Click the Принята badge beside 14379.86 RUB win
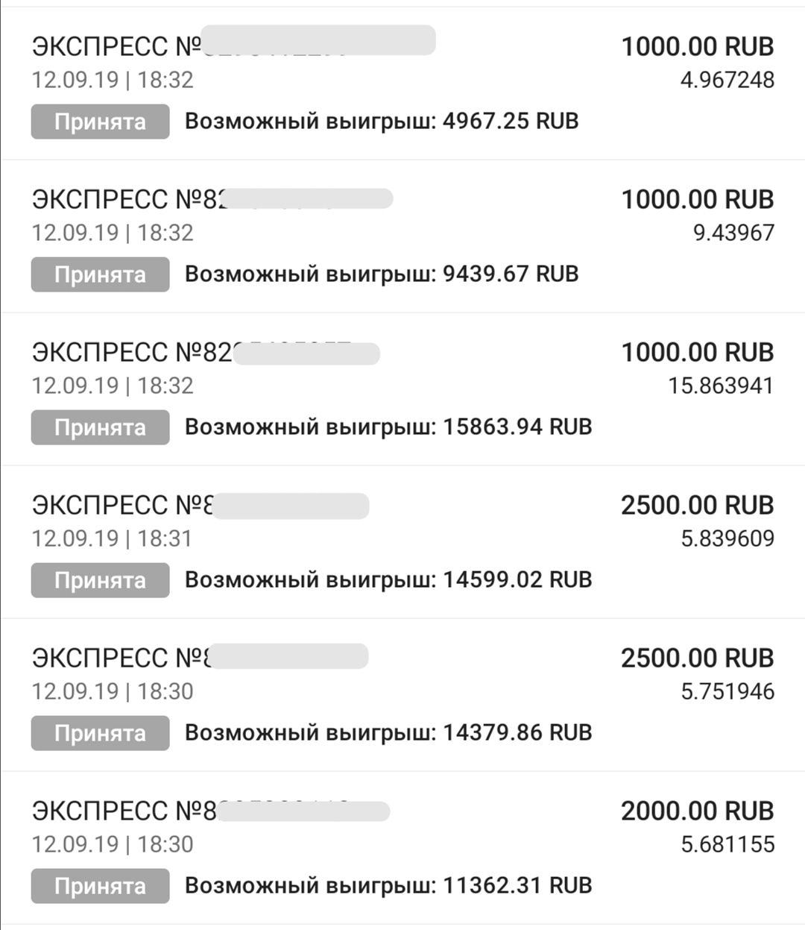The width and height of the screenshot is (805, 930). pos(100,733)
